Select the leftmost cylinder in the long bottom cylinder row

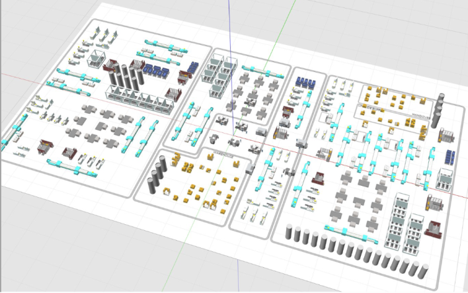(289, 231)
